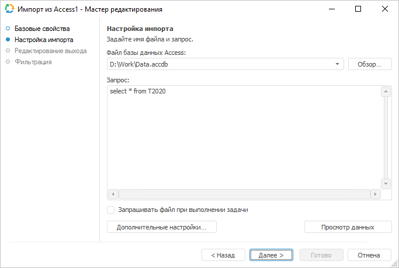The height and width of the screenshot is (268, 399).
Task: Click the 'Просмотр данных' preview button
Action: (348, 227)
